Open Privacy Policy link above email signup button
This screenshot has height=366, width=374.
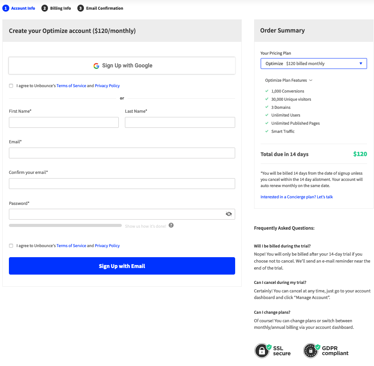coord(107,246)
